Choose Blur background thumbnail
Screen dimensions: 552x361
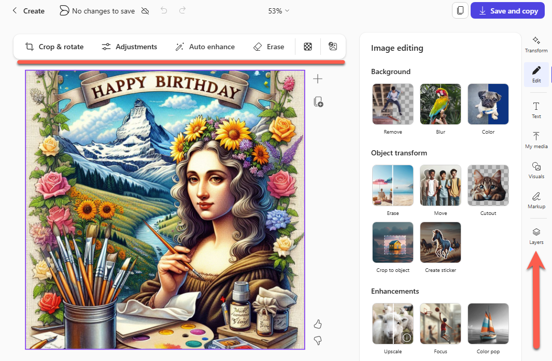(441, 104)
